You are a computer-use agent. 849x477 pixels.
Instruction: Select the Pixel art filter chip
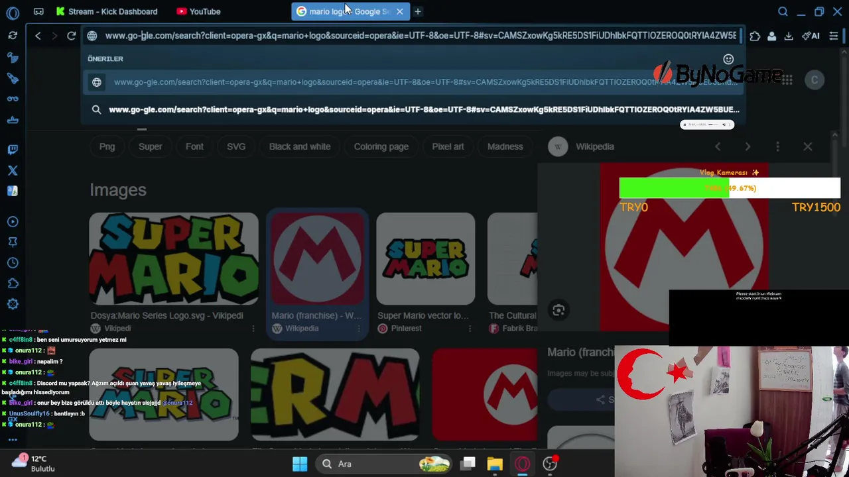(x=448, y=146)
